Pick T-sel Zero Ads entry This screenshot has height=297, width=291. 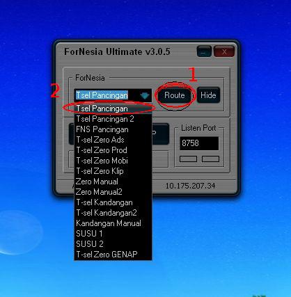(x=113, y=140)
